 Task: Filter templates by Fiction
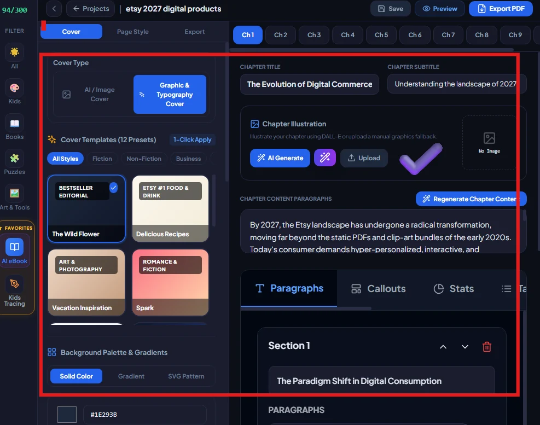pyautogui.click(x=102, y=159)
